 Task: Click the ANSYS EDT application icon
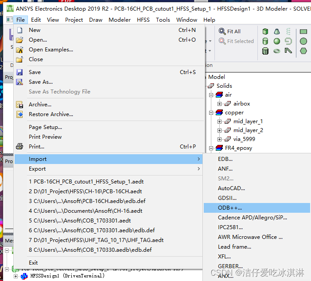pyautogui.click(x=10, y=8)
